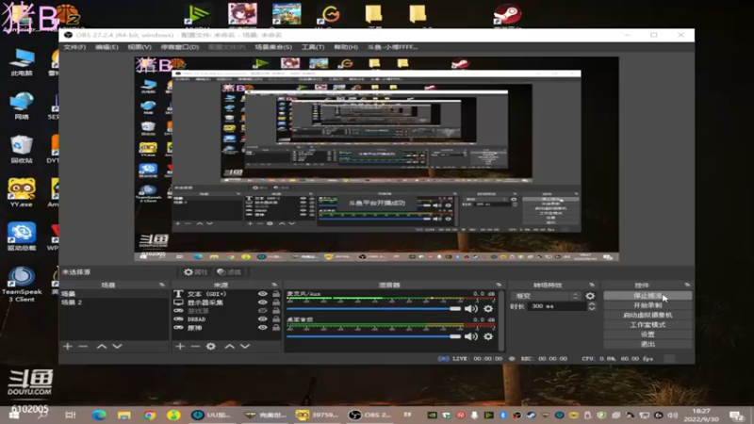Add a new scene with the plus icon
754x424 pixels.
67,346
